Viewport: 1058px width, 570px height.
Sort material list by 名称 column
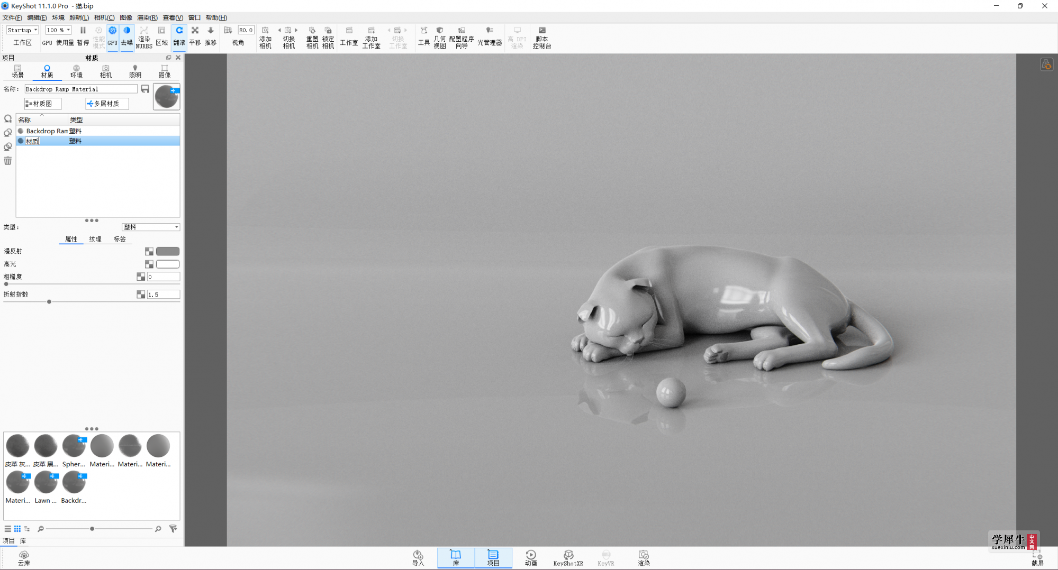[x=42, y=119]
